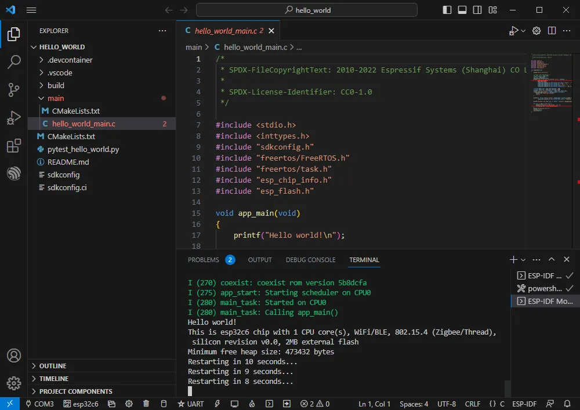This screenshot has width=580, height=410.
Task: Open the Extensions view
Action: tap(13, 146)
